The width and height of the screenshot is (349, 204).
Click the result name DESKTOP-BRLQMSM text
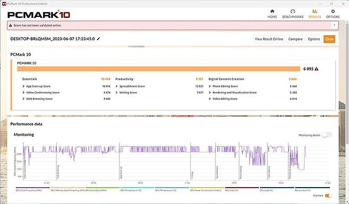click(53, 39)
